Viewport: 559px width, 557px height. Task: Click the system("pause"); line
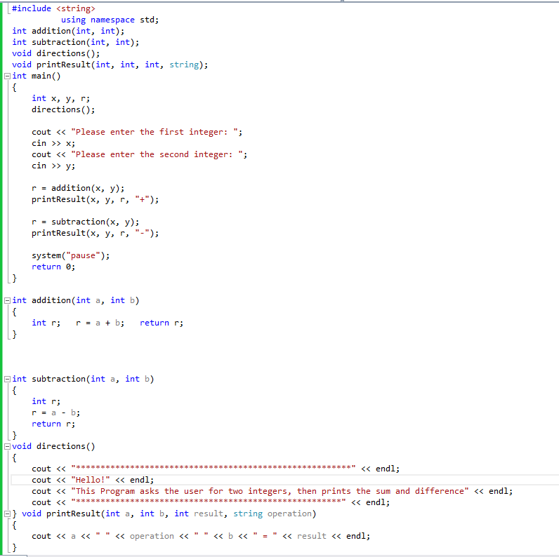(71, 256)
